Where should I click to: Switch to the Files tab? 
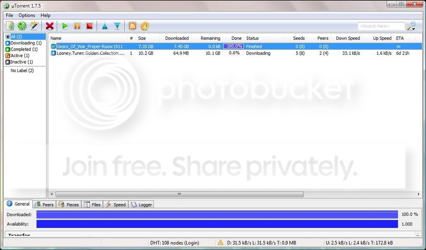92,204
